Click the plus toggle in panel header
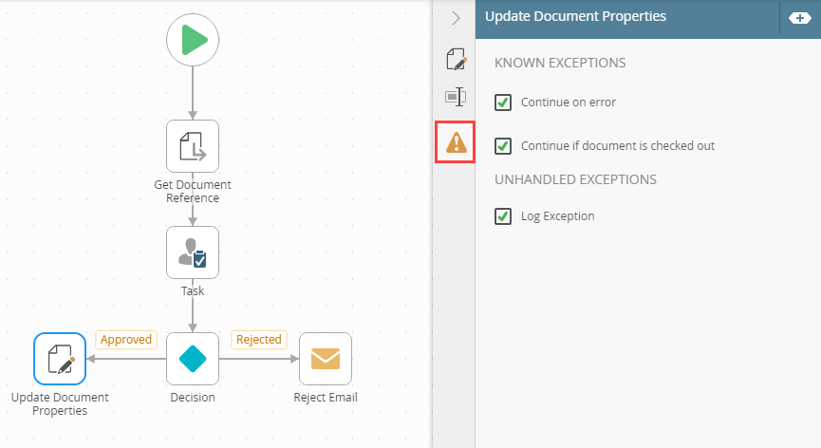This screenshot has width=821, height=448. click(x=799, y=18)
